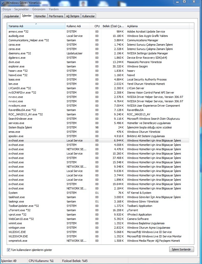Image resolution: width=202 pixels, height=264 pixels.
Task: Switch to the Hizmetler tab
Action: pyautogui.click(x=40, y=16)
